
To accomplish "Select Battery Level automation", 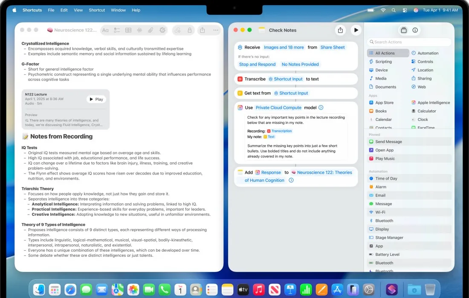I will (x=409, y=255).
